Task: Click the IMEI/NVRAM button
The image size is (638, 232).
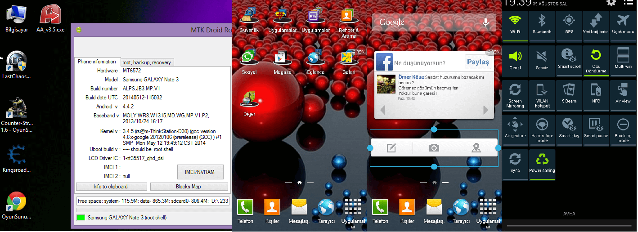Action: [200, 172]
